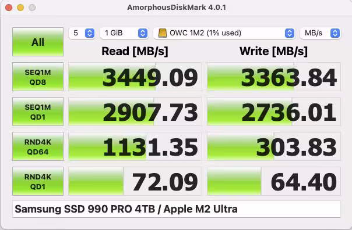Open the 1 GiB test size dropdown
The image size is (352, 230).
[124, 33]
